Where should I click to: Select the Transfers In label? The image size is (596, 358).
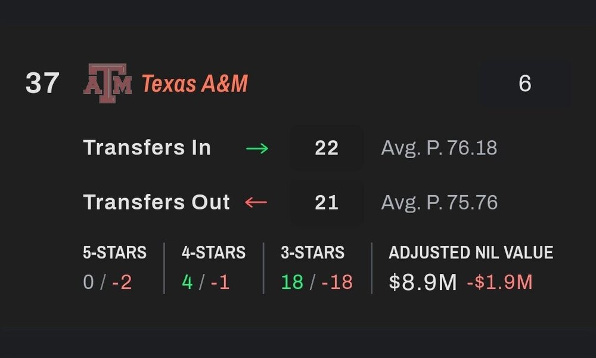147,148
